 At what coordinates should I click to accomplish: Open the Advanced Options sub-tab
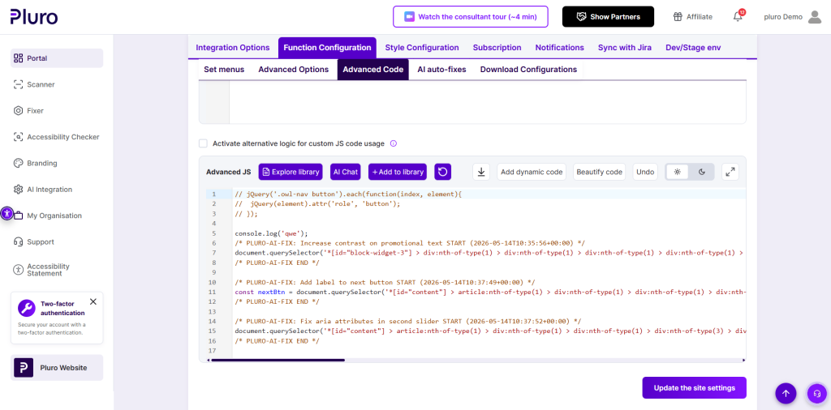point(294,70)
